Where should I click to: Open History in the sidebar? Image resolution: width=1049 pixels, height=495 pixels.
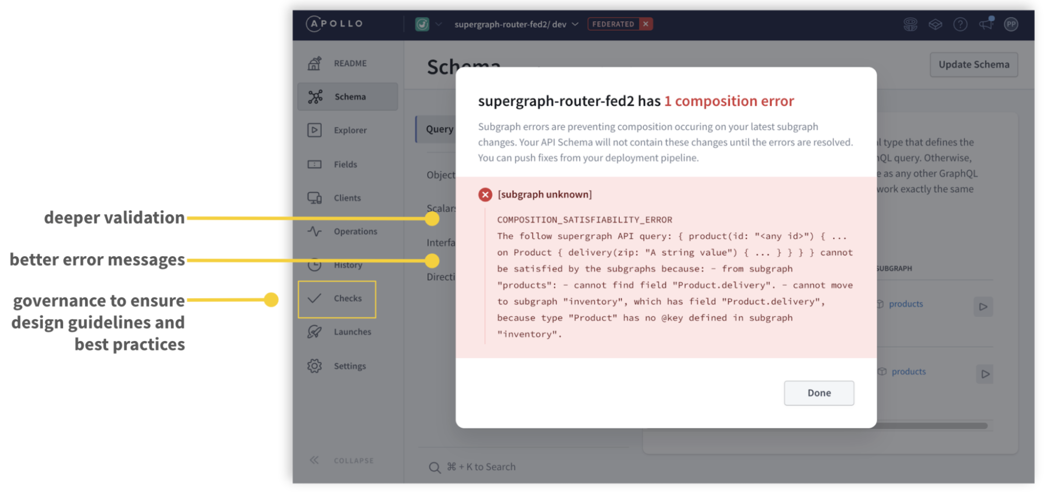pyautogui.click(x=347, y=265)
